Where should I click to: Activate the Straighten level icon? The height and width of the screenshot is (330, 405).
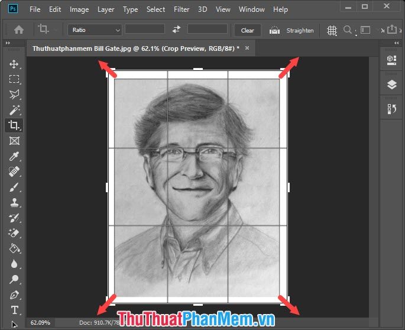pos(274,30)
